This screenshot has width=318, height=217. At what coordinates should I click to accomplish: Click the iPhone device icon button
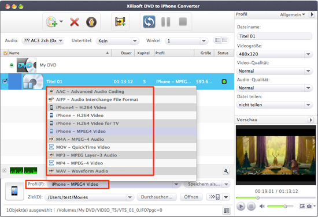pos(14,191)
